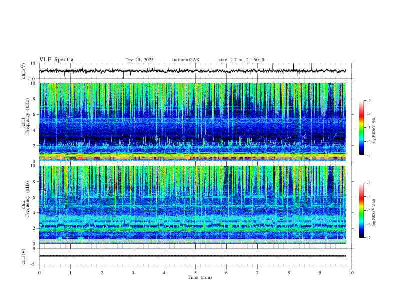Click the "-7" tick on ch.2 colorbar
This screenshot has height=306, width=396.
click(368, 238)
